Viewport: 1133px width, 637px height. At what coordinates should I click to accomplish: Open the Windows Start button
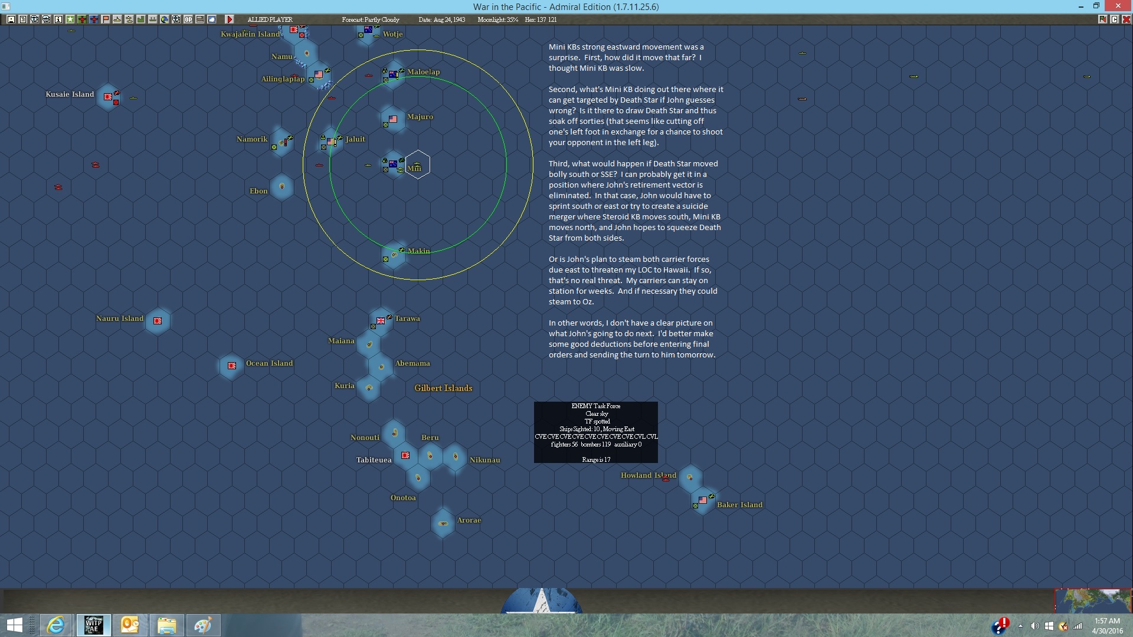coord(14,625)
